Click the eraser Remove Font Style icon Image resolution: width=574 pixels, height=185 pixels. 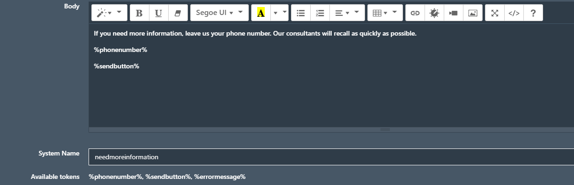pyautogui.click(x=178, y=13)
